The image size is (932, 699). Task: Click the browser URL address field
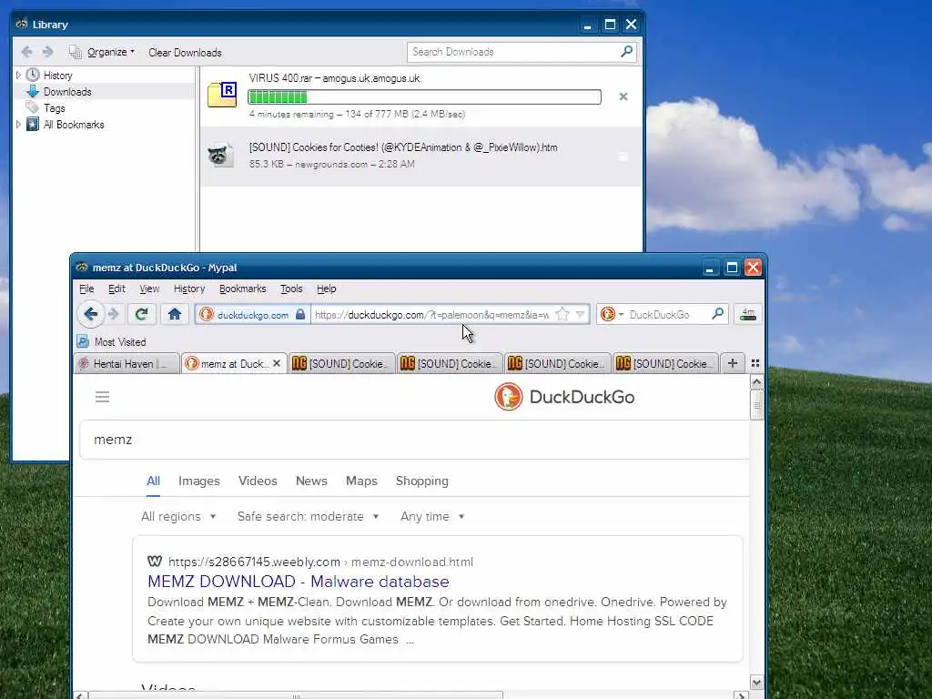click(x=432, y=314)
